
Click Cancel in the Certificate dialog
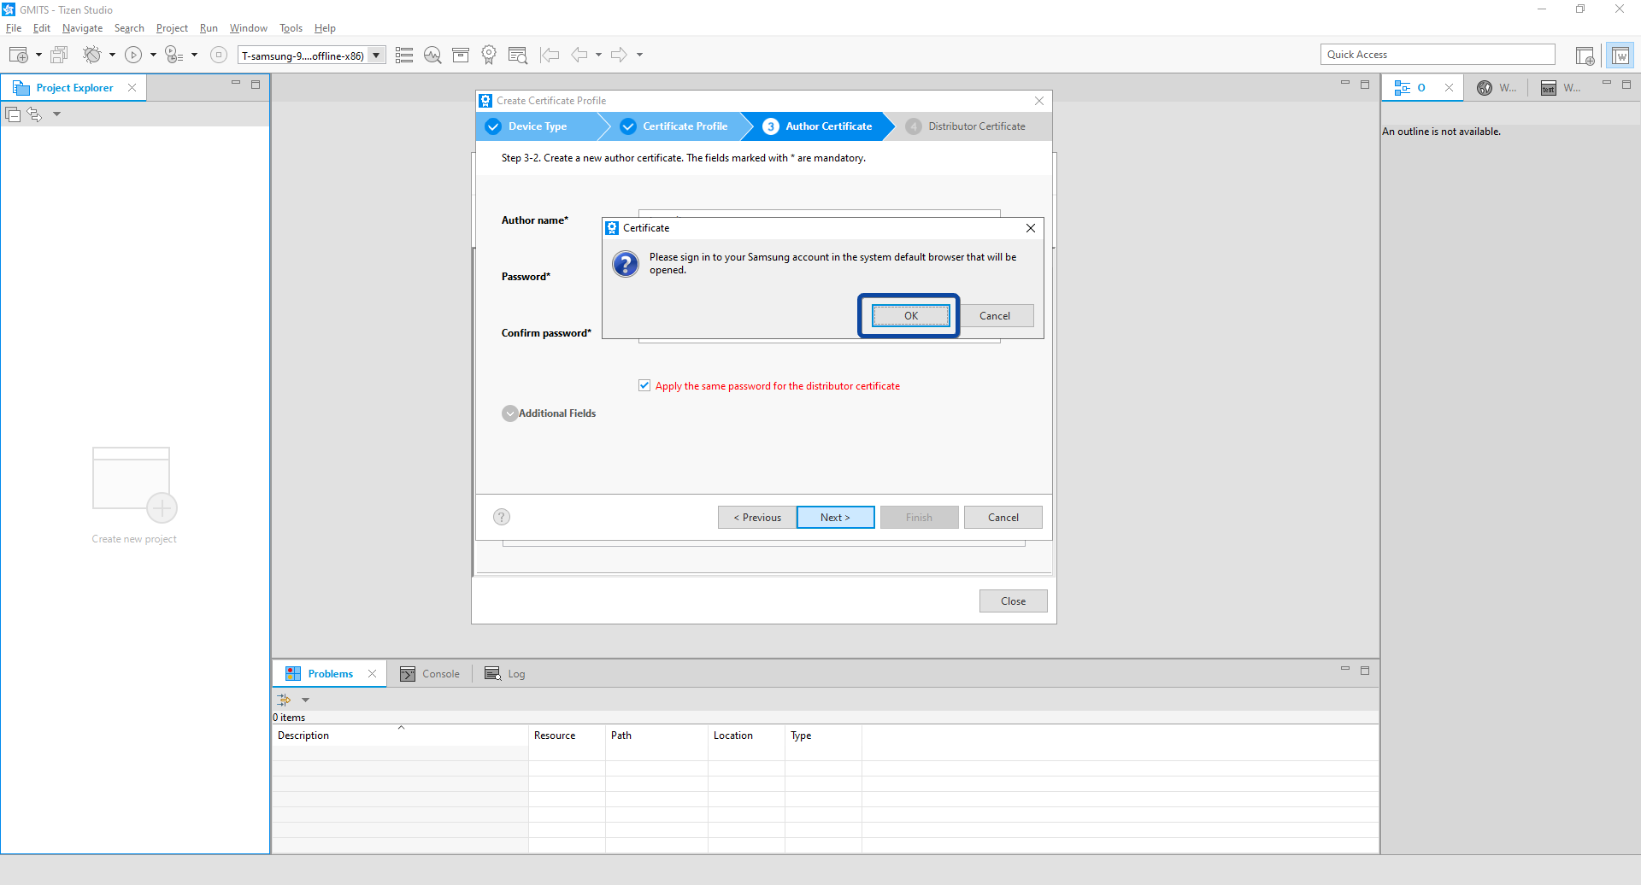point(995,316)
